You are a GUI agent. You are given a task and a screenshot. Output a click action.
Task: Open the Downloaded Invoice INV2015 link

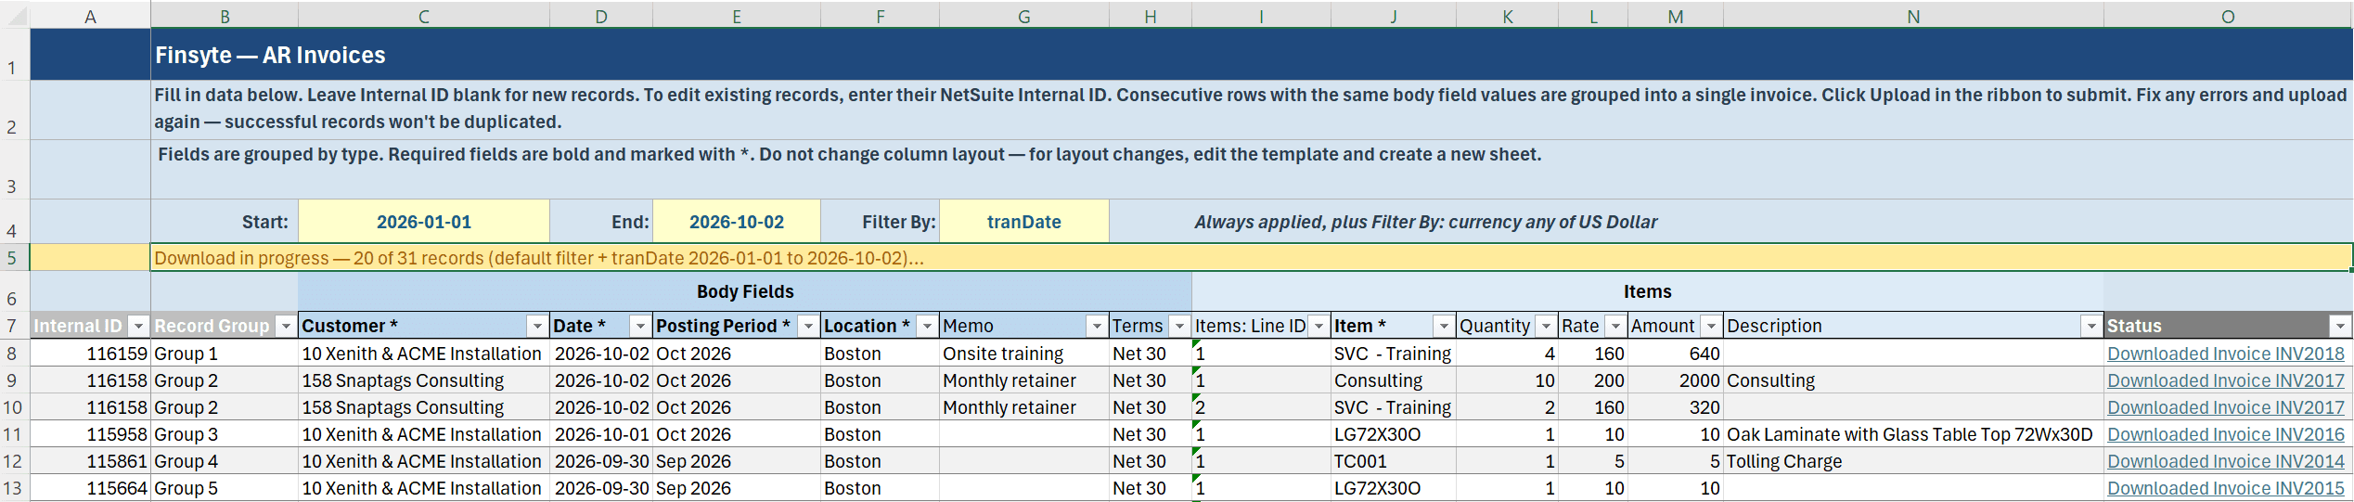pyautogui.click(x=2225, y=488)
